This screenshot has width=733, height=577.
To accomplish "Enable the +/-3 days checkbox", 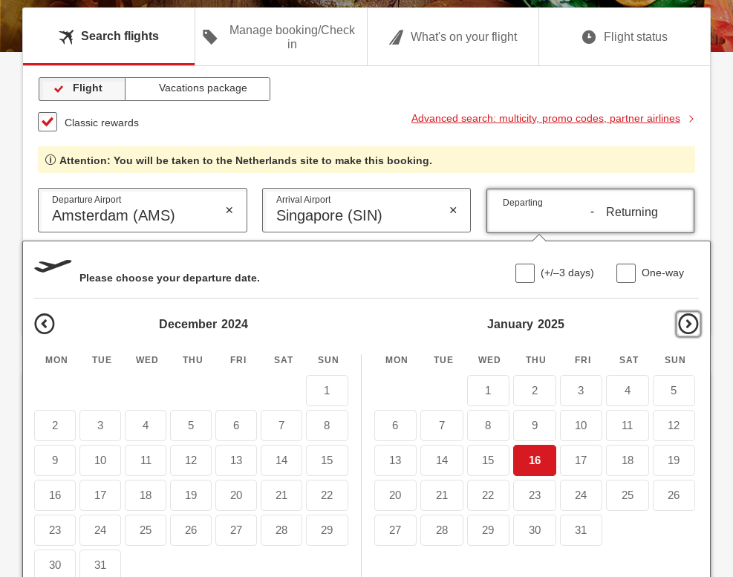I will point(525,273).
